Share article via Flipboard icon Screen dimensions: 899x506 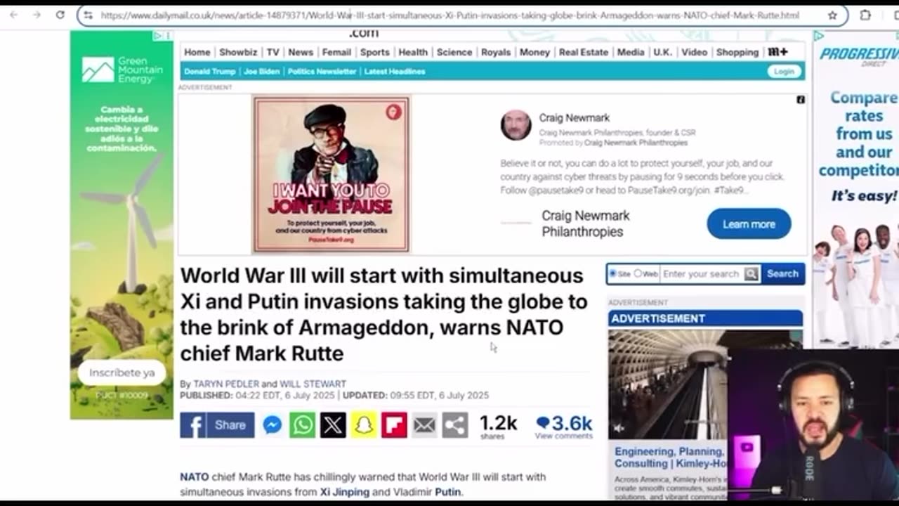(394, 425)
